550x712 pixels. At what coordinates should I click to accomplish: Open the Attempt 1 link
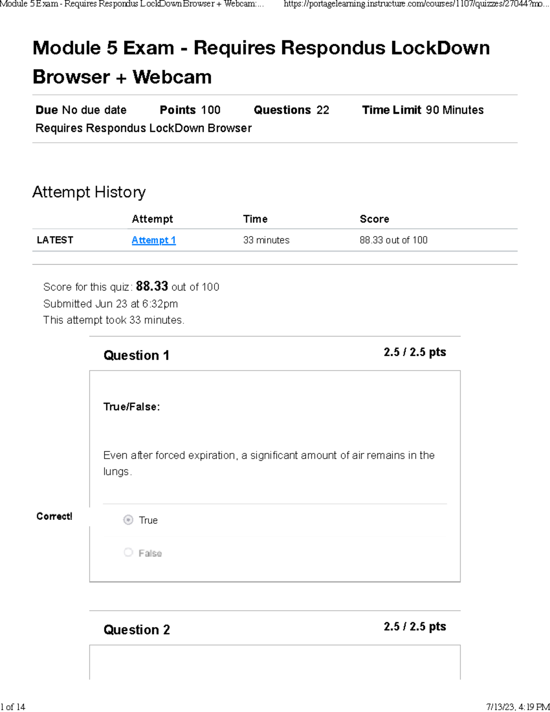[154, 240]
